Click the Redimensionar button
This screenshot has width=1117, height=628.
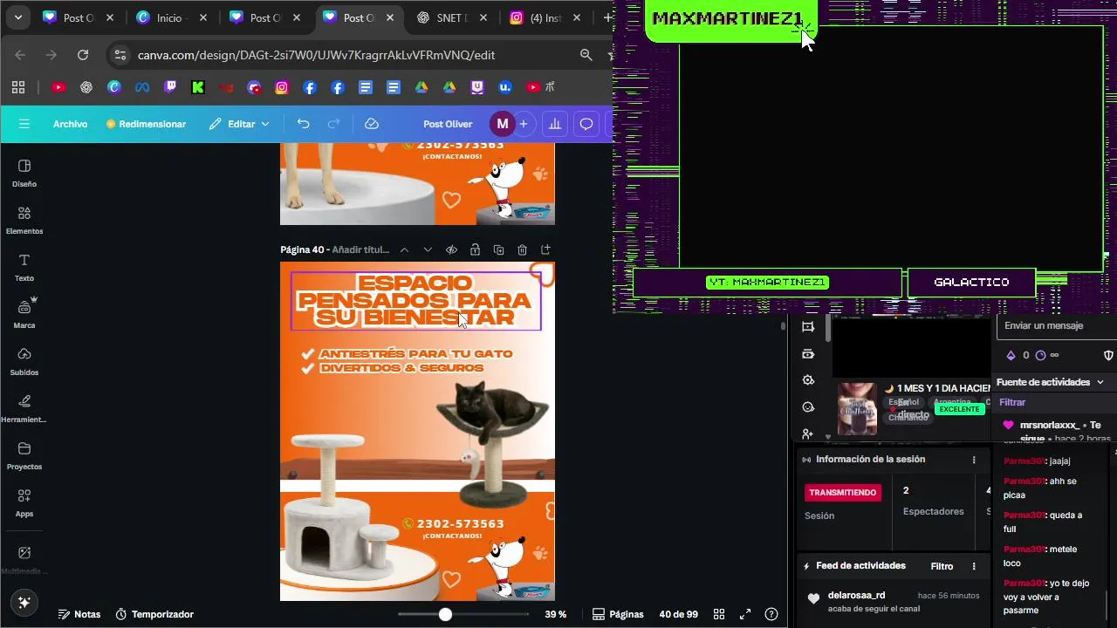pos(146,124)
